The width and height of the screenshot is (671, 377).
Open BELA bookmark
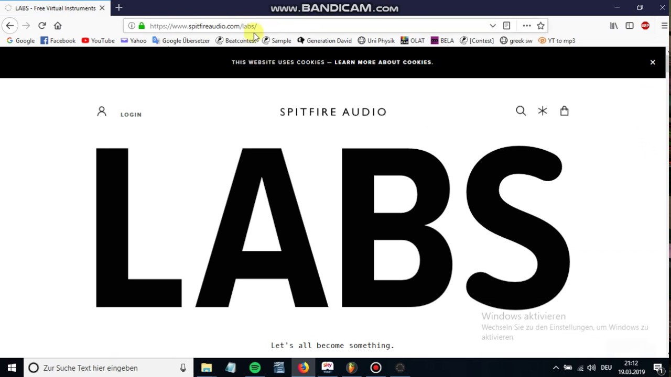[x=442, y=40]
